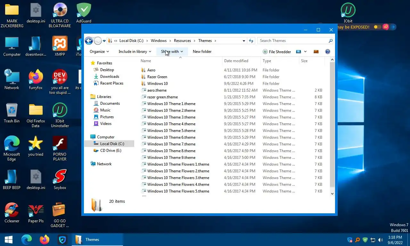Select the Trash Bin desktop icon
Screen dimensions: 410x246
(x=12, y=113)
